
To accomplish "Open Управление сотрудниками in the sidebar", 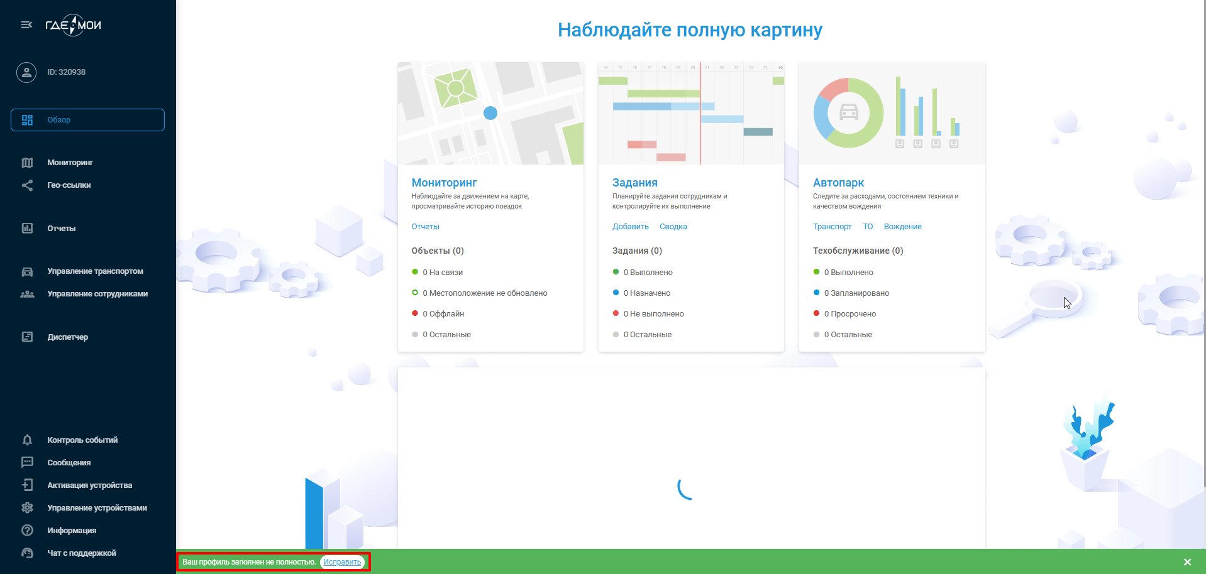I will click(97, 294).
